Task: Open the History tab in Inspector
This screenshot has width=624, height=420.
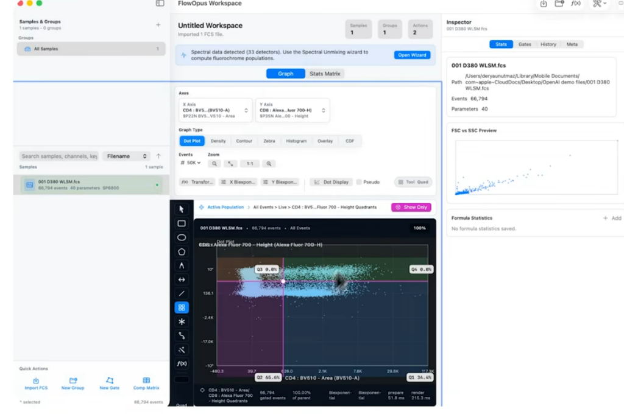Action: pos(548,44)
